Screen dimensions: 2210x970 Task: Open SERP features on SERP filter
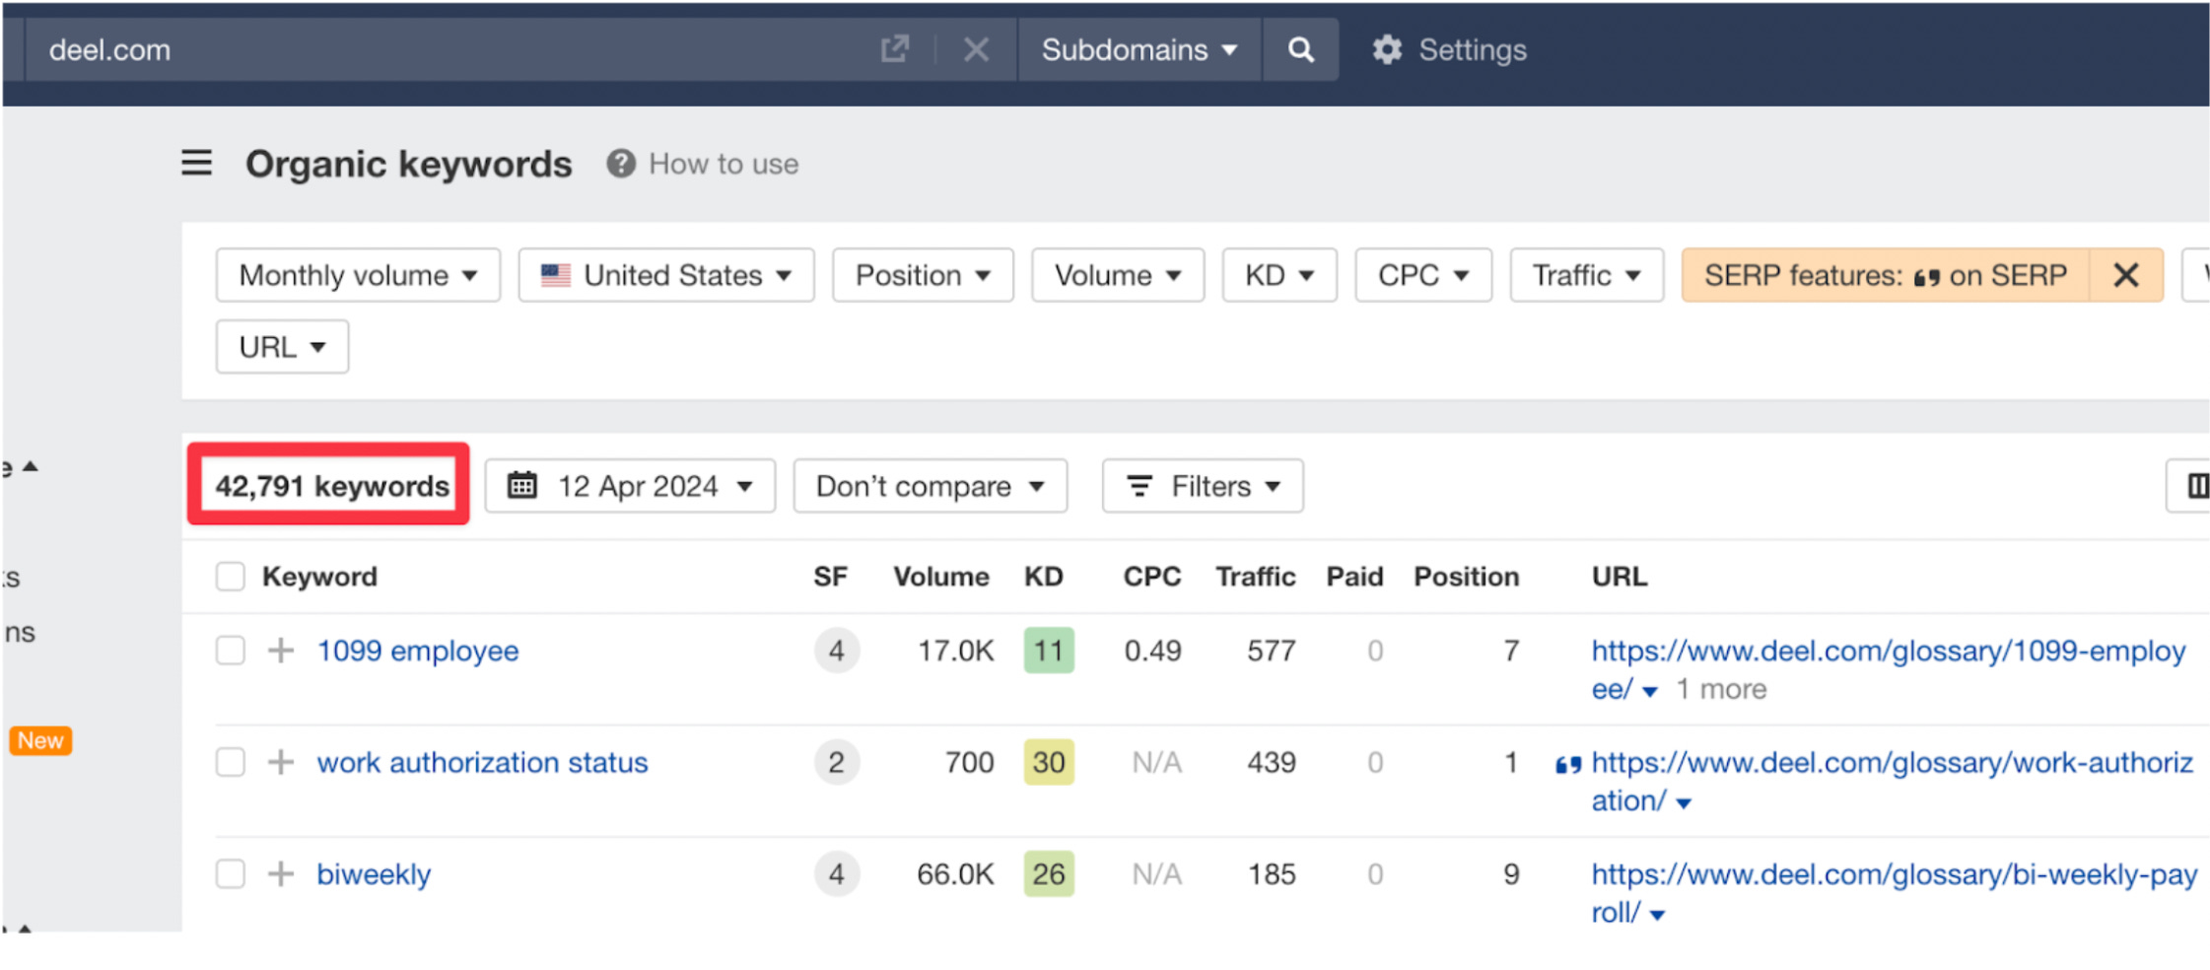[x=1885, y=275]
